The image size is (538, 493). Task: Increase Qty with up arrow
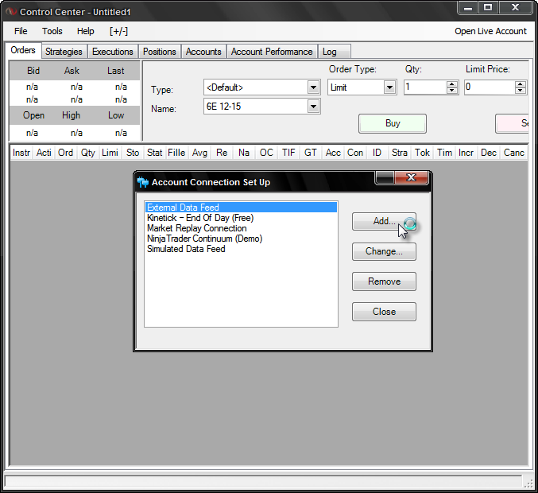click(x=452, y=84)
